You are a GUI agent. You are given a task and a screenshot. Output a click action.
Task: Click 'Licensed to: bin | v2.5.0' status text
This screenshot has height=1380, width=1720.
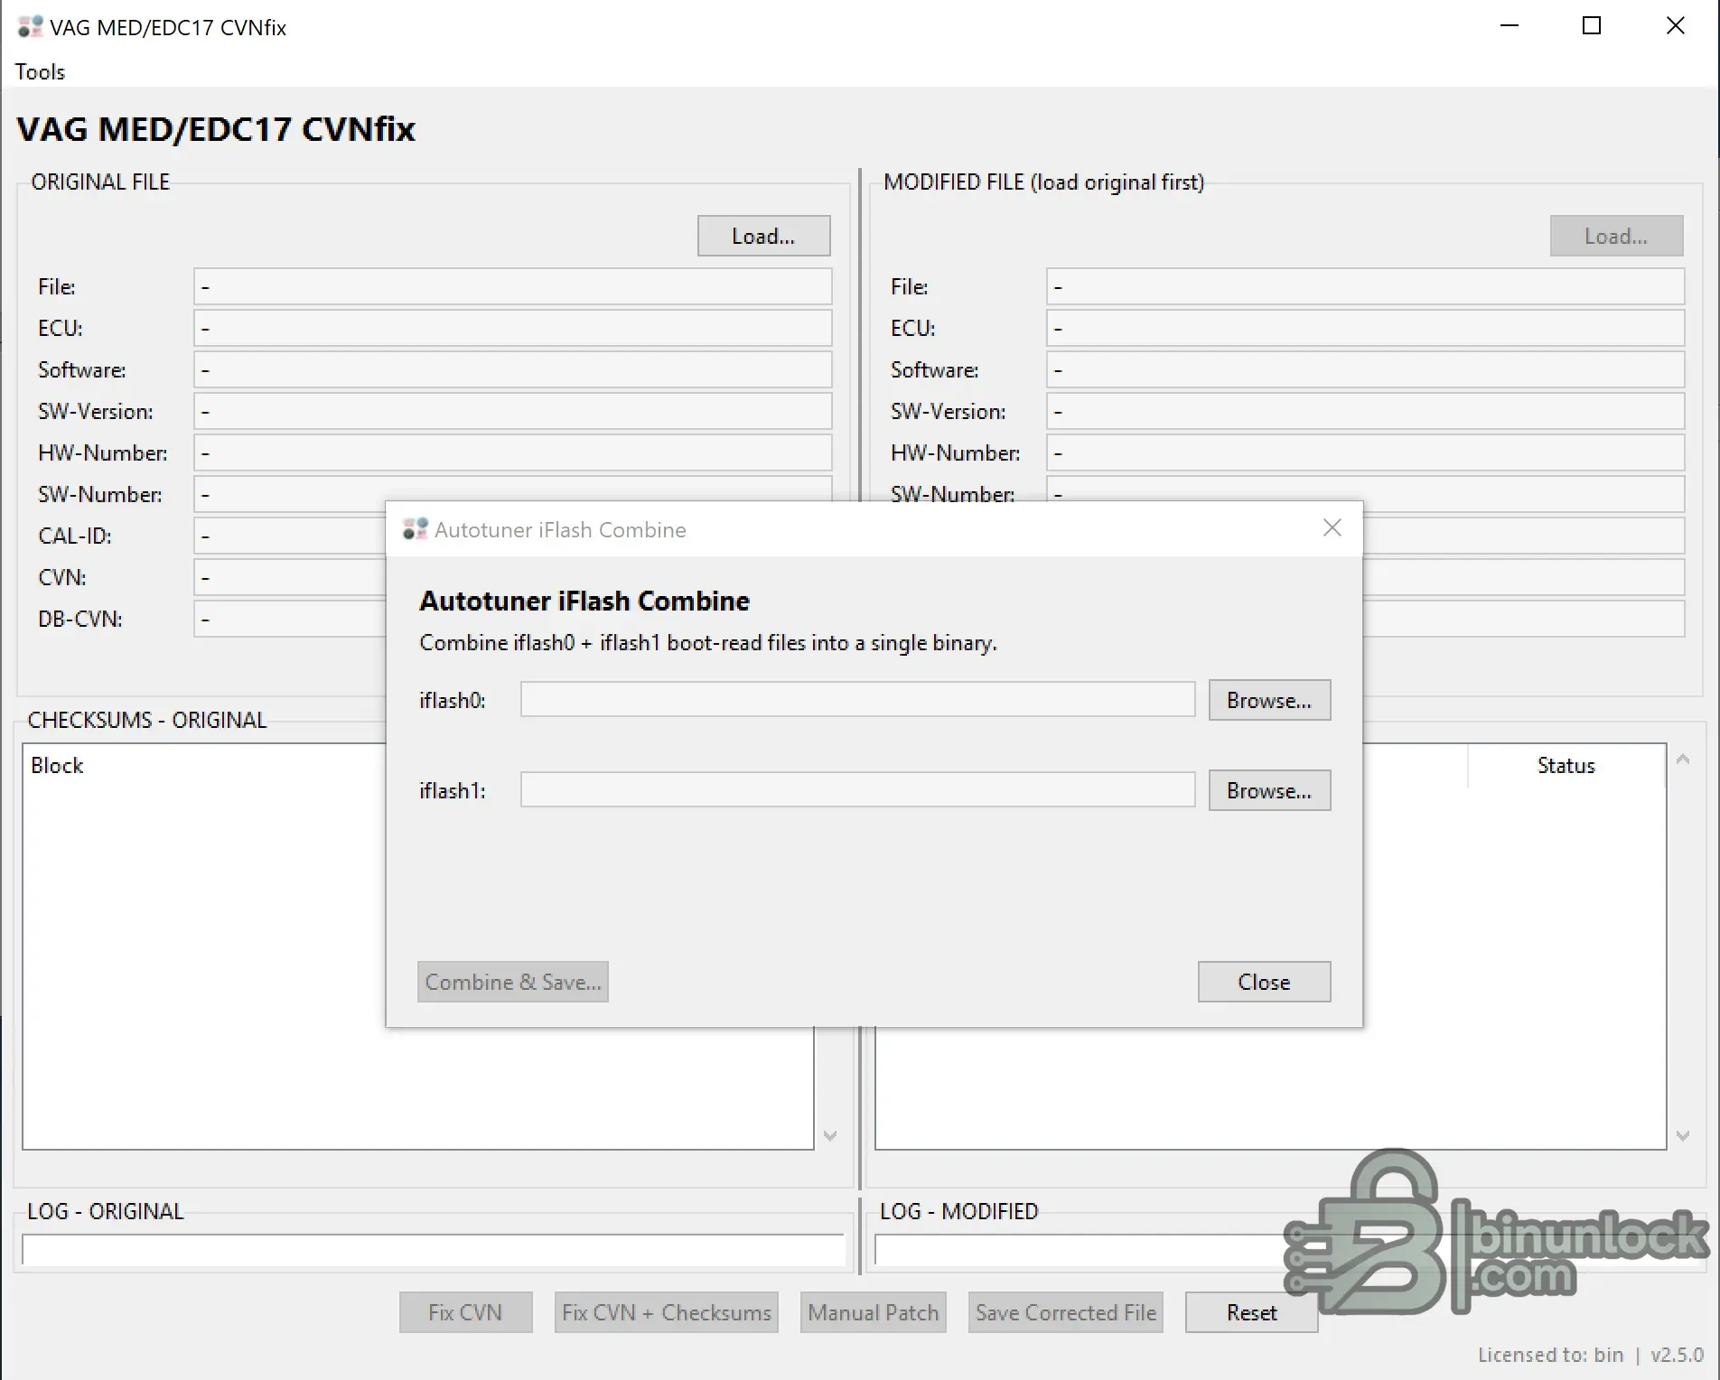coord(1590,1355)
